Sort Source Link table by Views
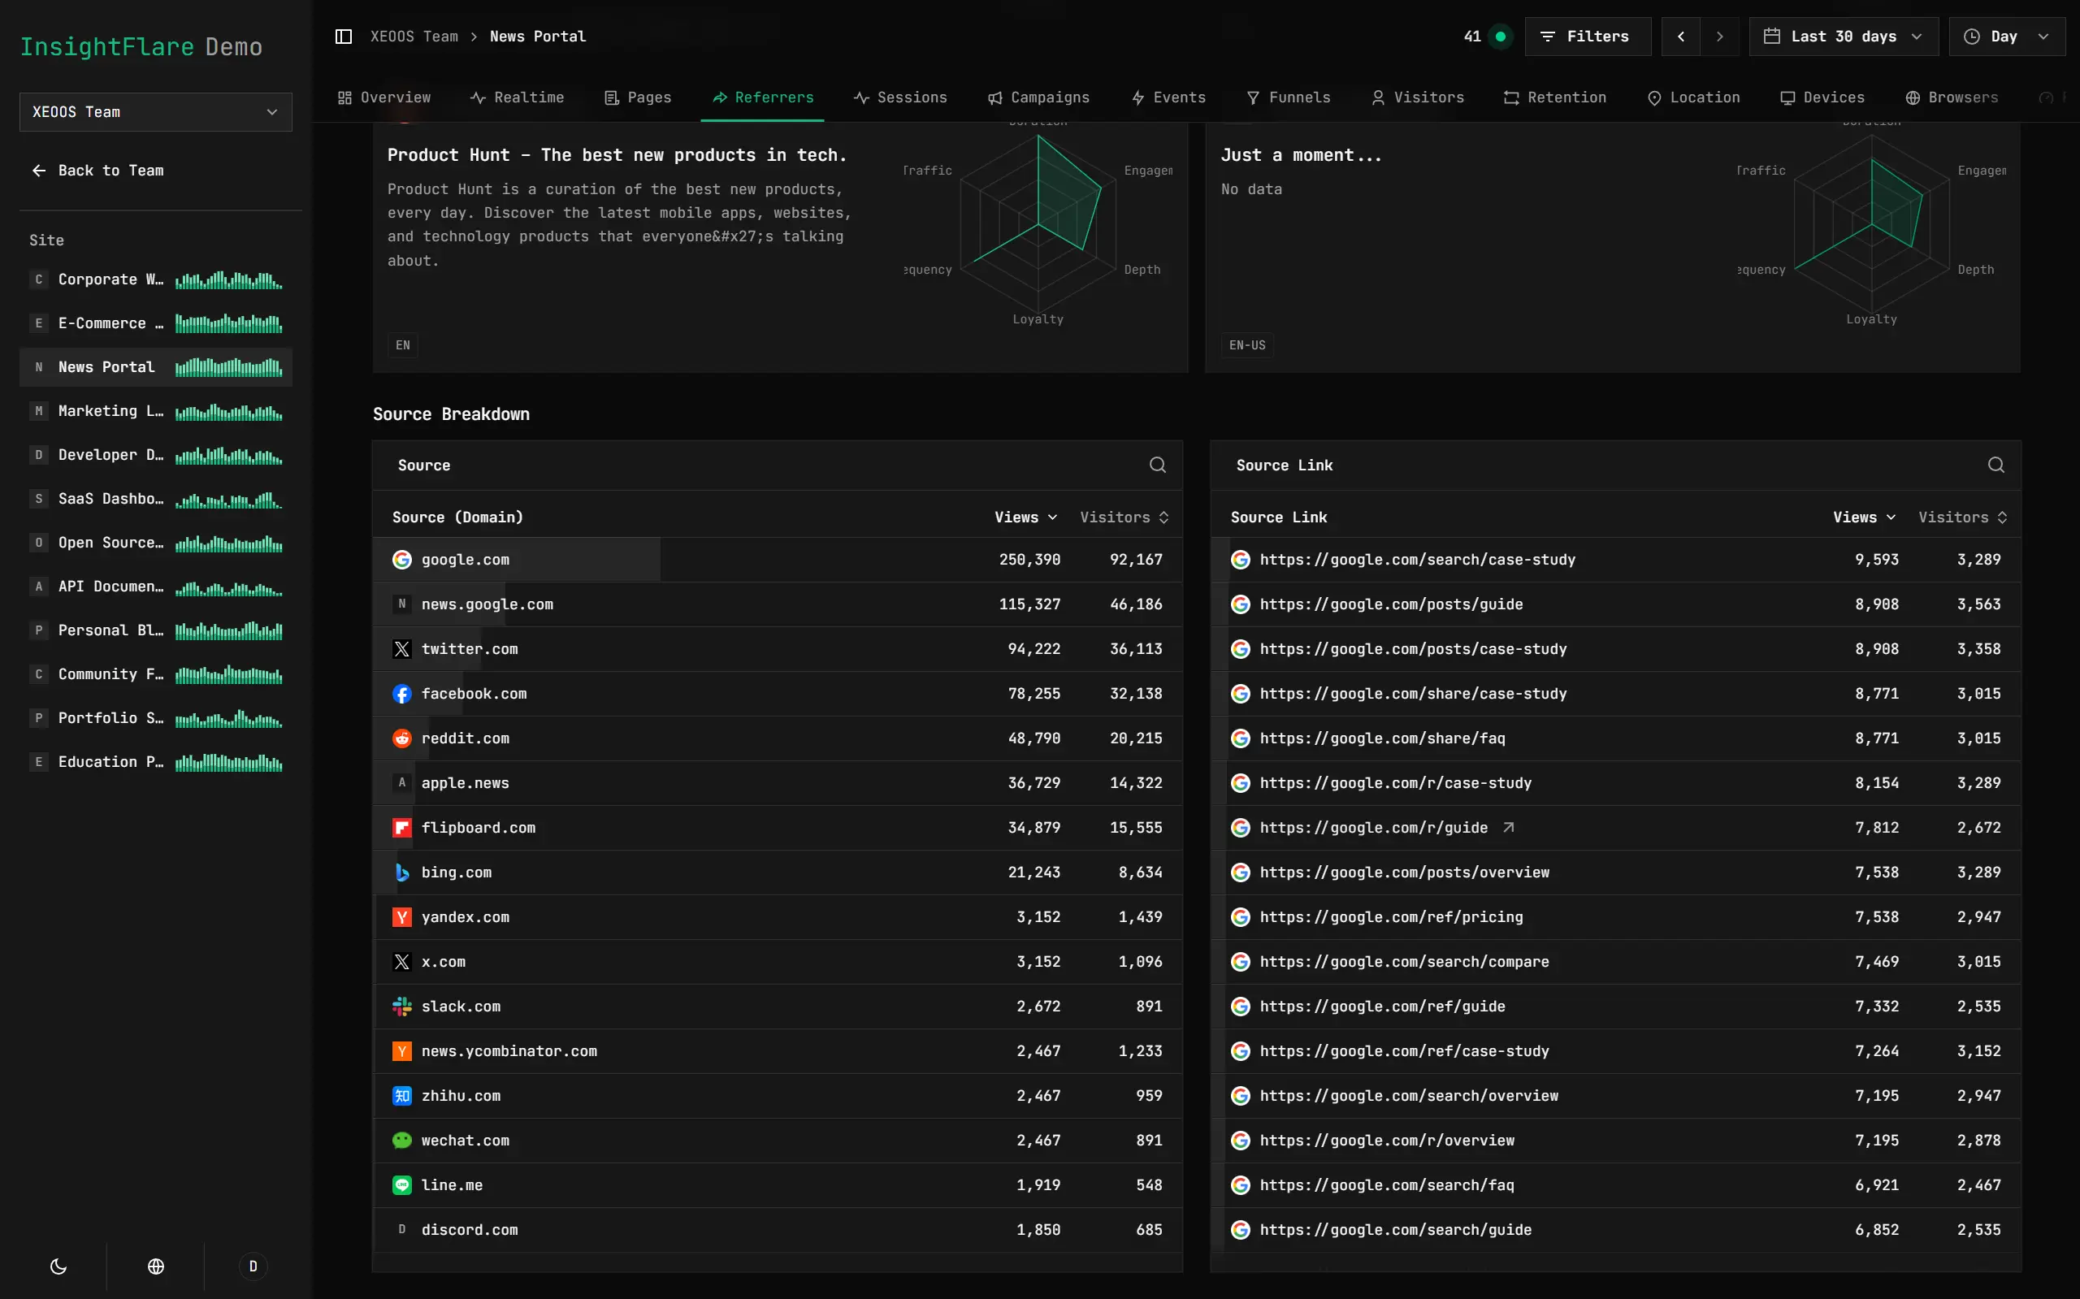 point(1865,517)
